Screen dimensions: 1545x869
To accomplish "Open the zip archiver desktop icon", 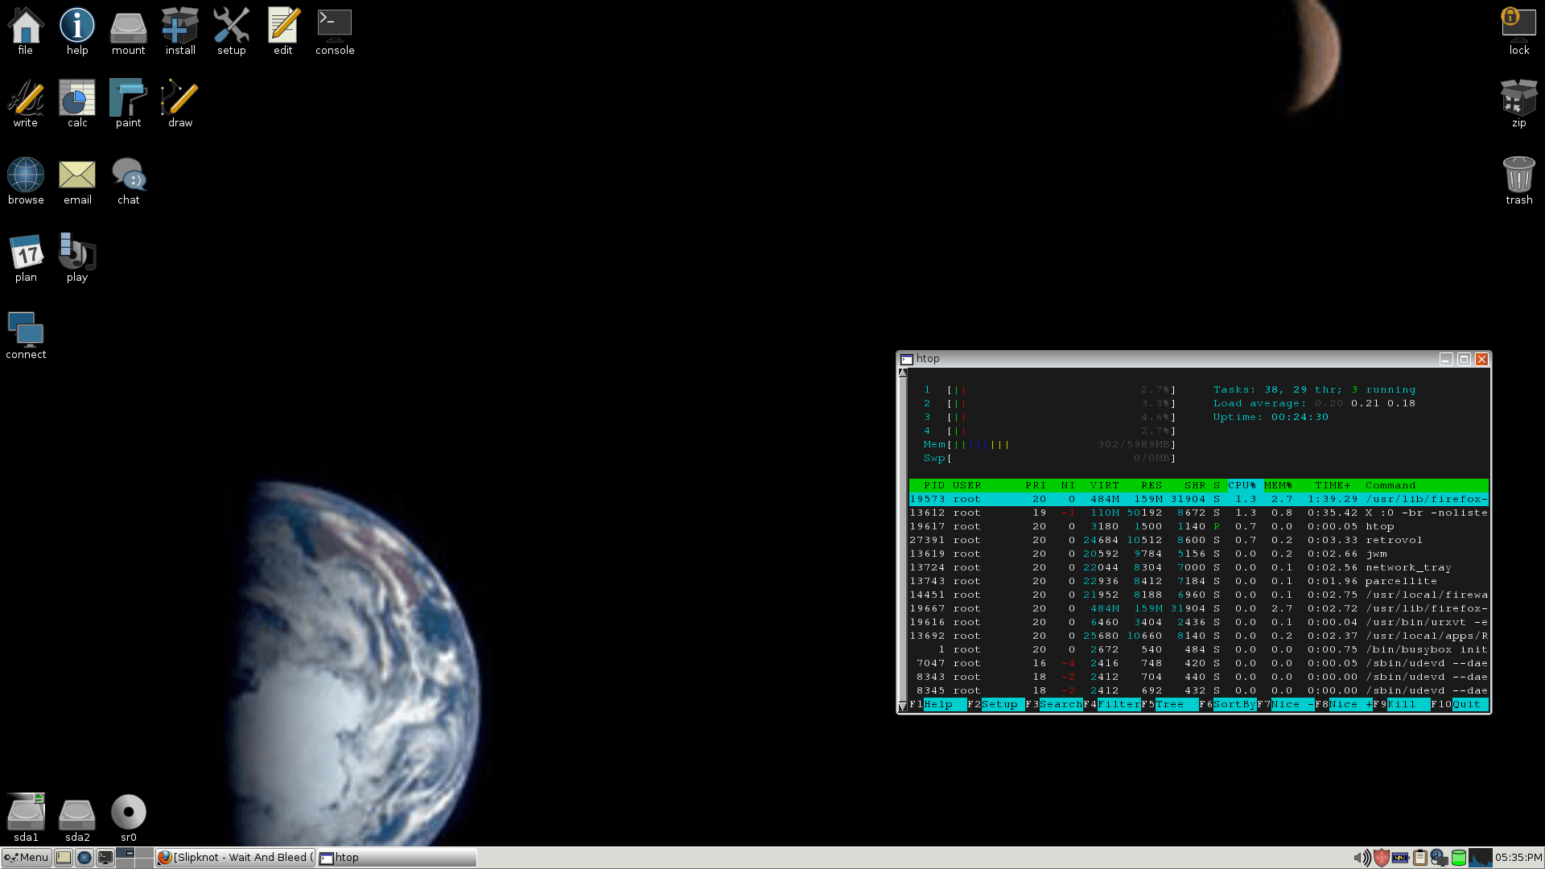I will (1519, 105).
